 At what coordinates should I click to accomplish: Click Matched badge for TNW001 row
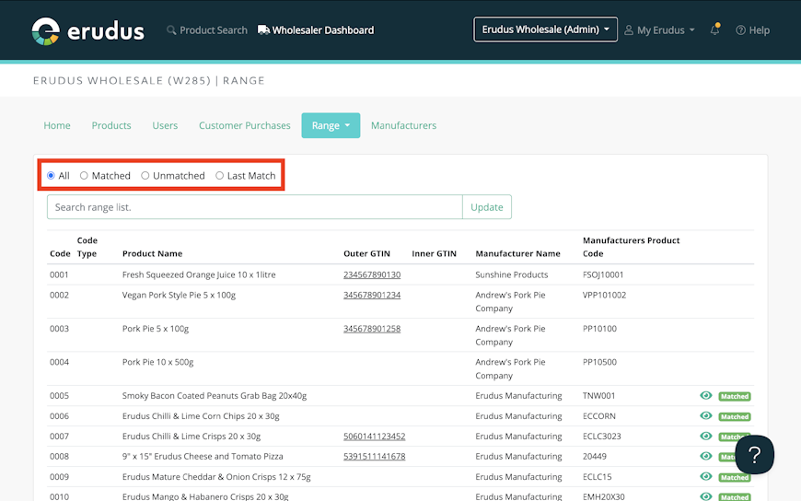pos(735,396)
